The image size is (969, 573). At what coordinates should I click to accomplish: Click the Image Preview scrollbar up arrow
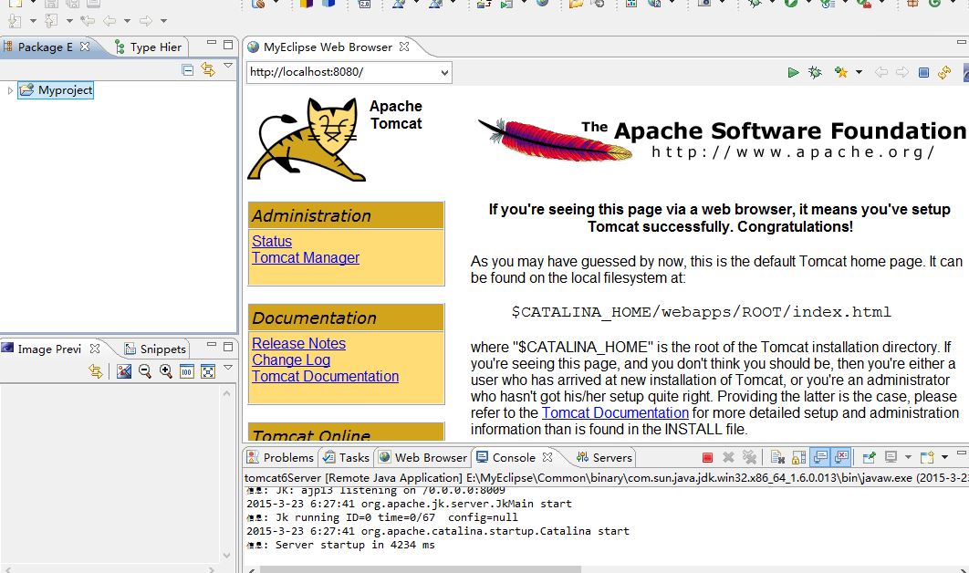[x=227, y=393]
